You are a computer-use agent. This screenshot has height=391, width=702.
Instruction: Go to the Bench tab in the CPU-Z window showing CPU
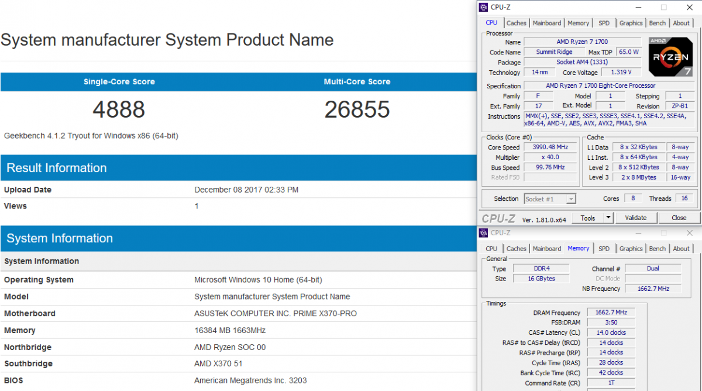tap(658, 23)
